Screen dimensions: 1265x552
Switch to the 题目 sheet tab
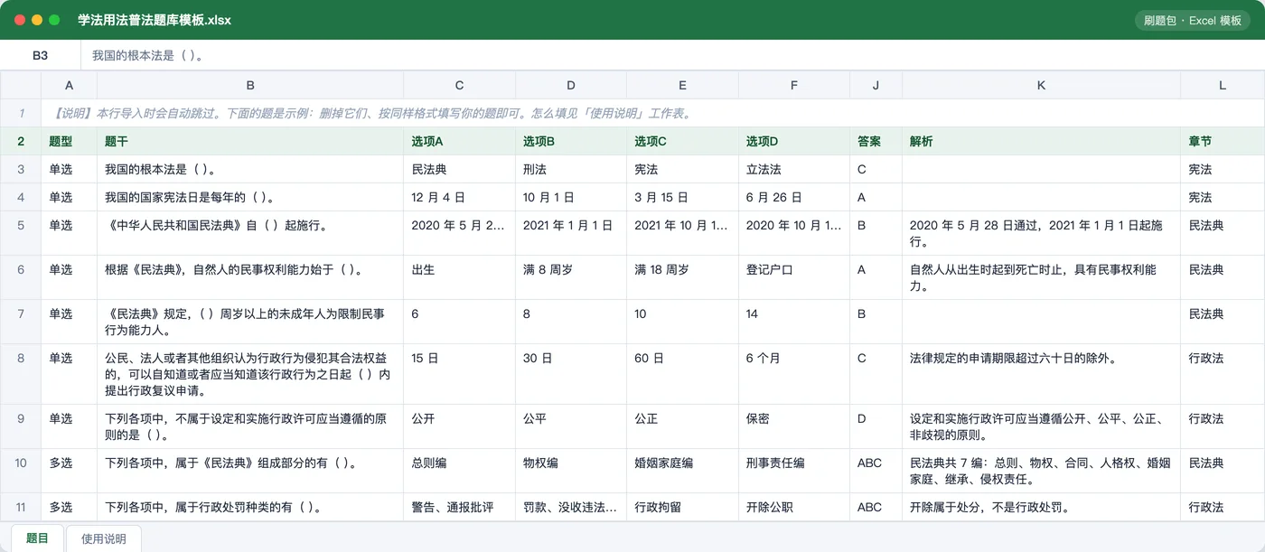click(x=37, y=538)
